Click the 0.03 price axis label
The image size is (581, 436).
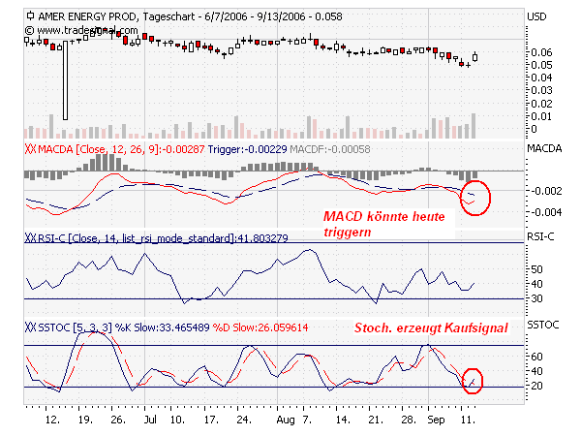point(541,90)
